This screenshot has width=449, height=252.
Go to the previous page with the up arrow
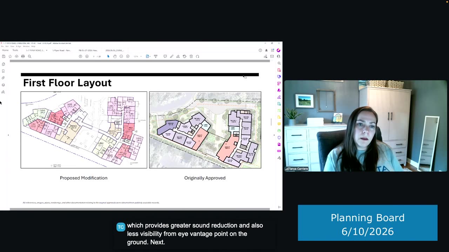80,56
